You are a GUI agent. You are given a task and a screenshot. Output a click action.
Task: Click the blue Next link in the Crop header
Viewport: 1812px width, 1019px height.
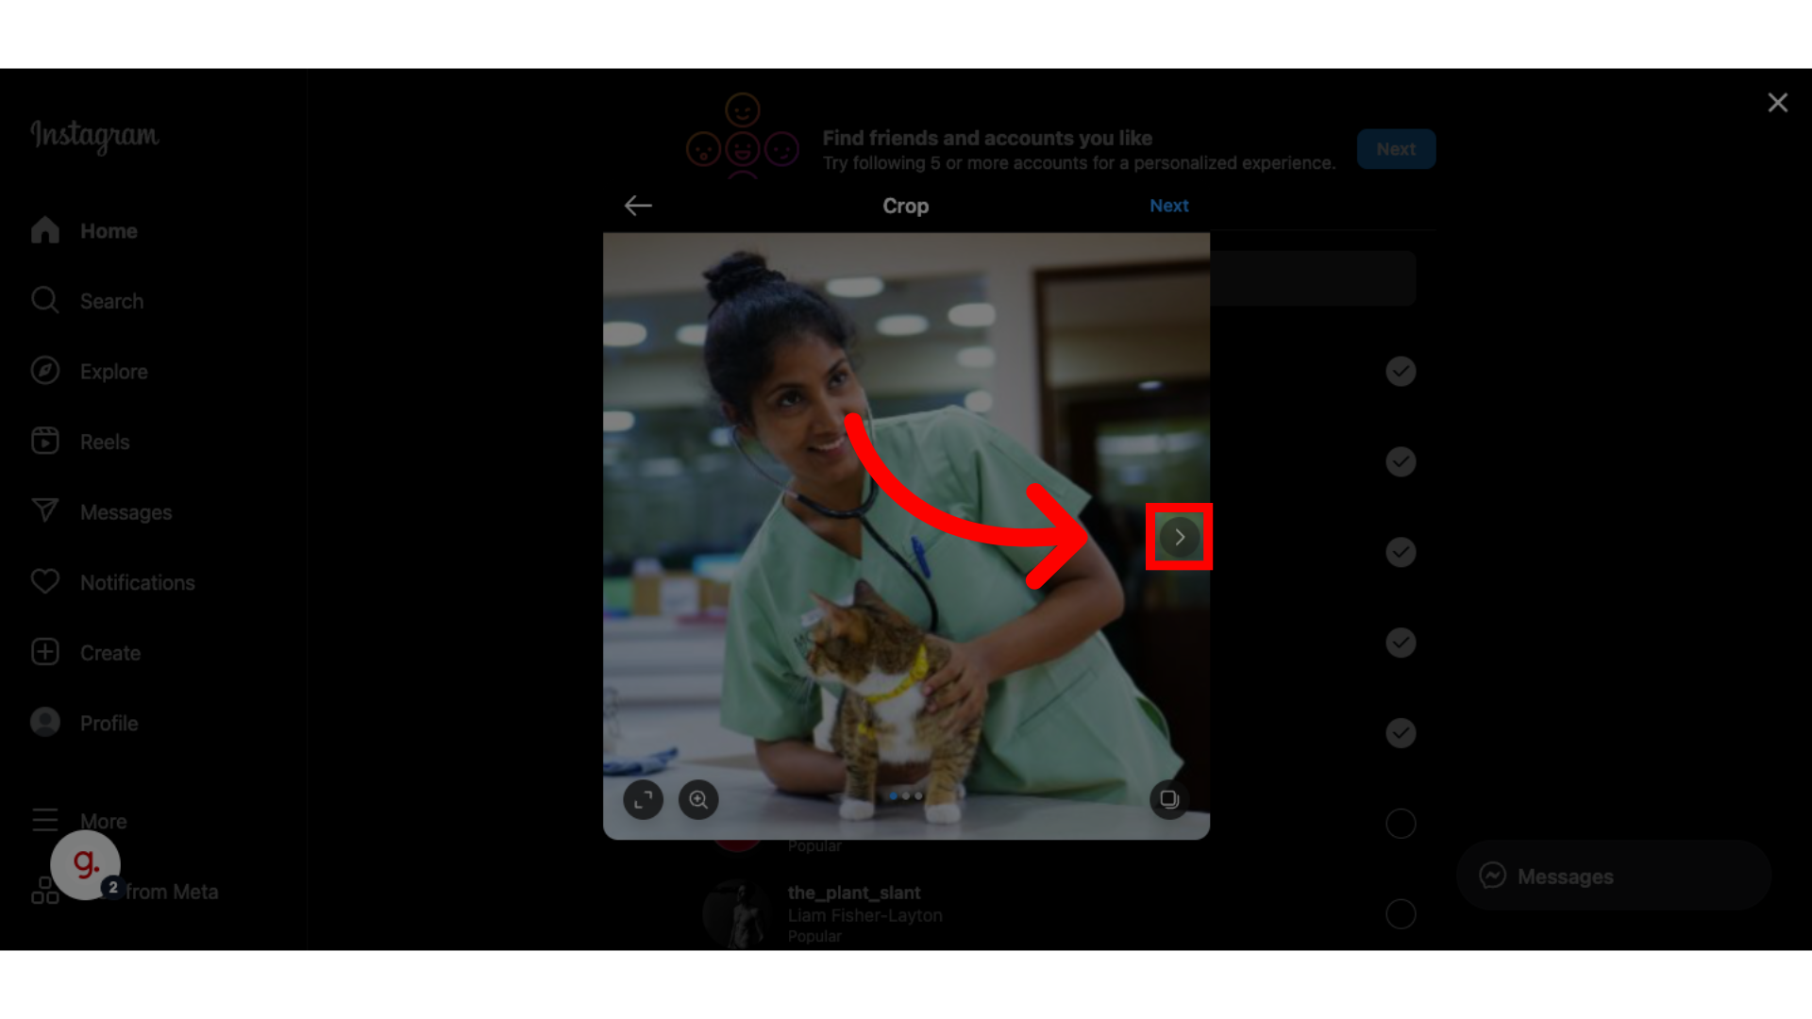tap(1168, 206)
